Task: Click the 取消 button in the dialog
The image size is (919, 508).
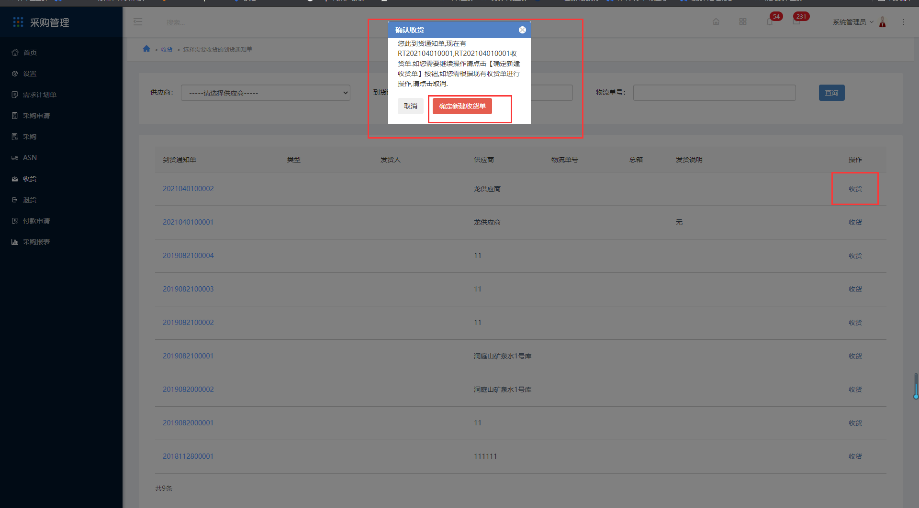Action: (410, 106)
